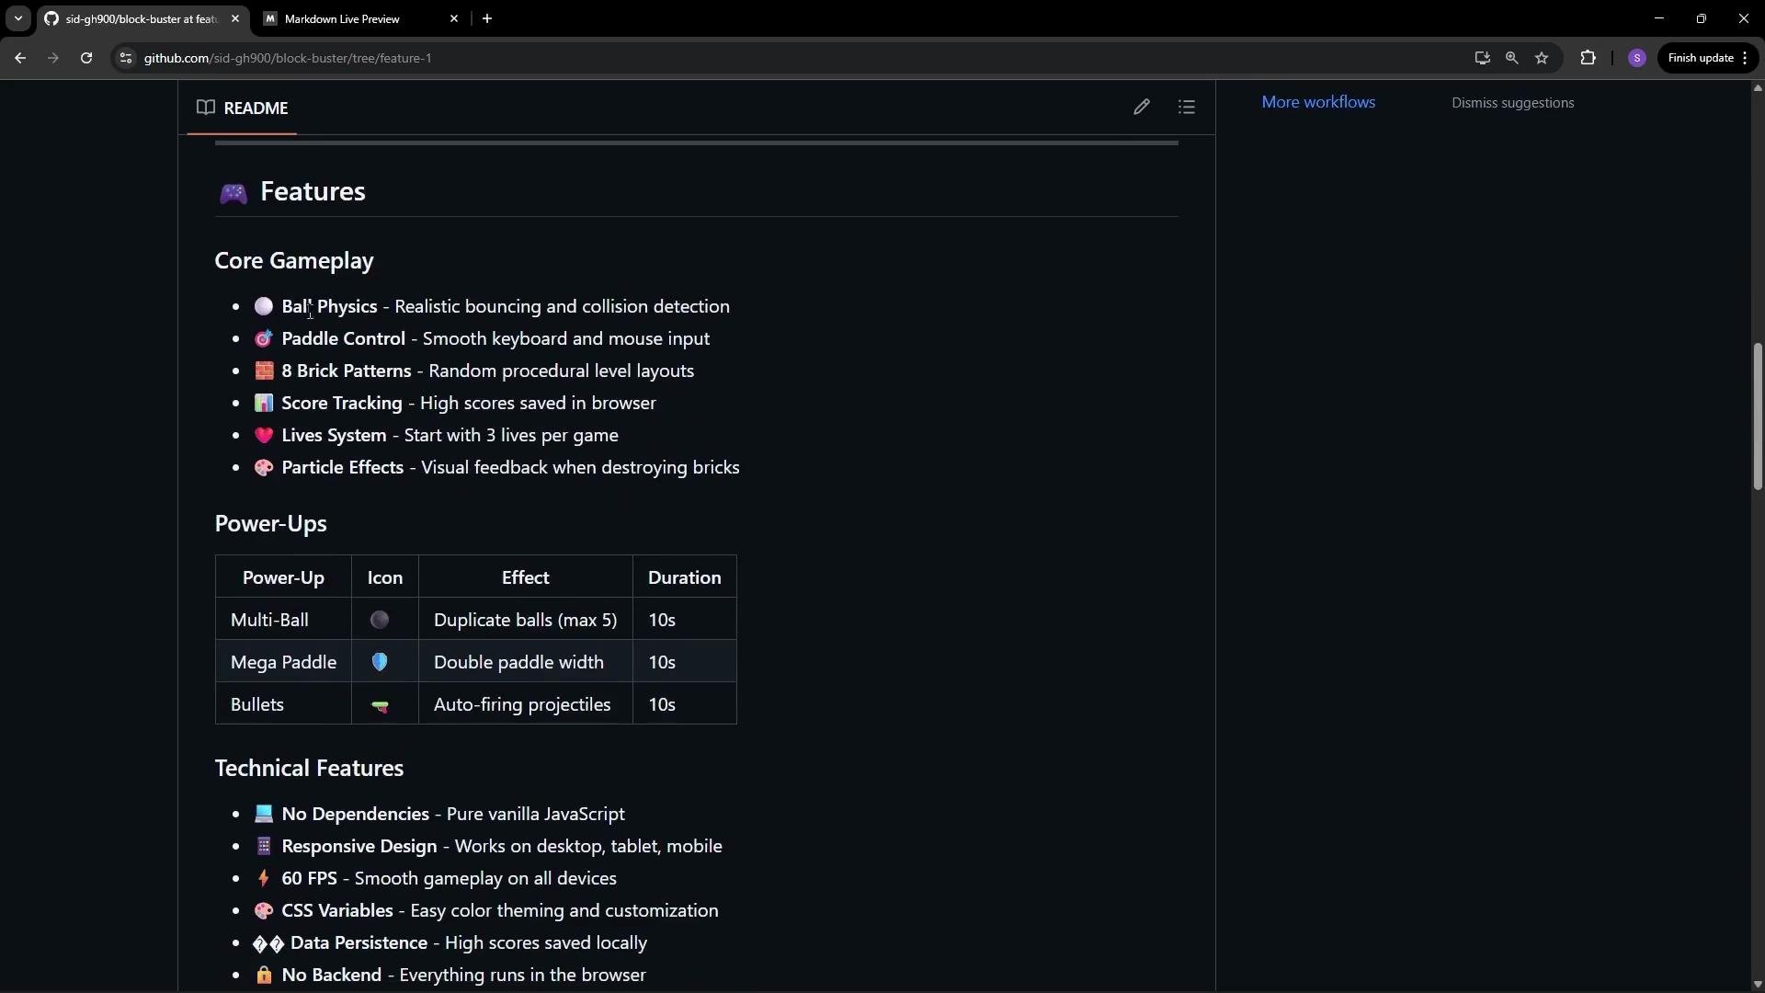Image resolution: width=1765 pixels, height=993 pixels.
Task: Open the README outline list icon
Action: point(1187,108)
